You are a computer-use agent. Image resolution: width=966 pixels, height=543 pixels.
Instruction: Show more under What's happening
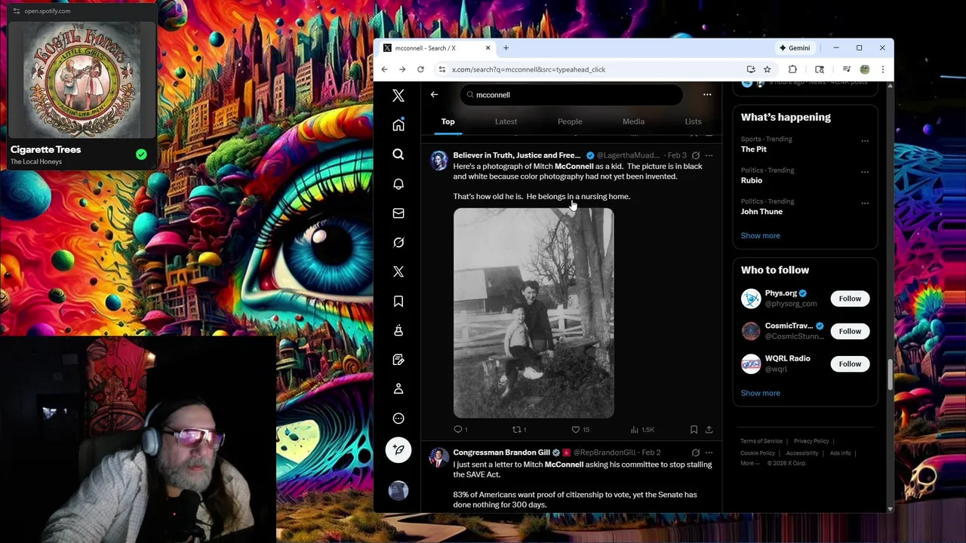pos(760,235)
